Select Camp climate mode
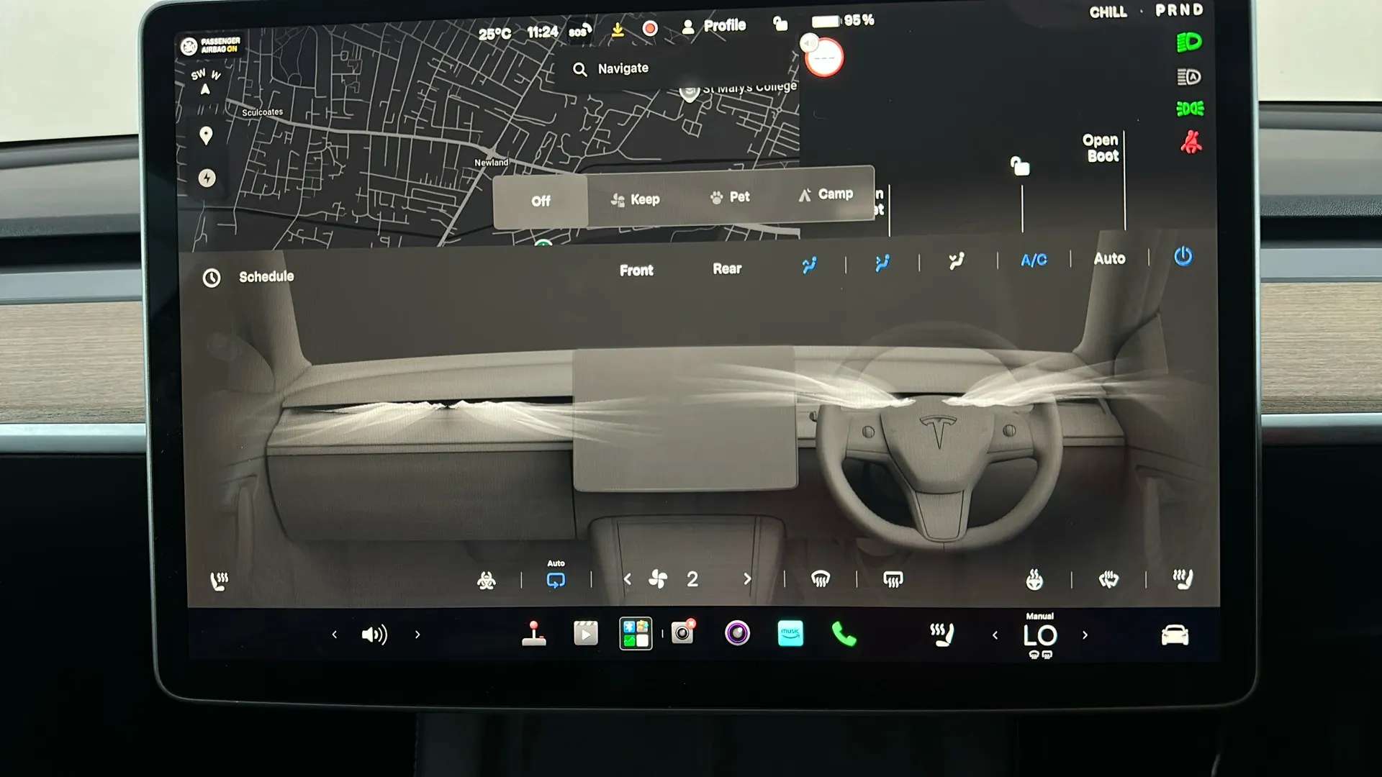 click(x=826, y=194)
